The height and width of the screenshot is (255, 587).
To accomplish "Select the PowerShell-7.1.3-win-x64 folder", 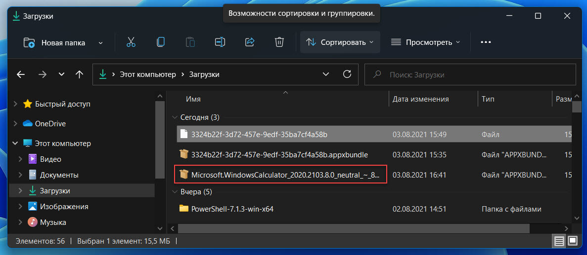I will coord(374,209).
